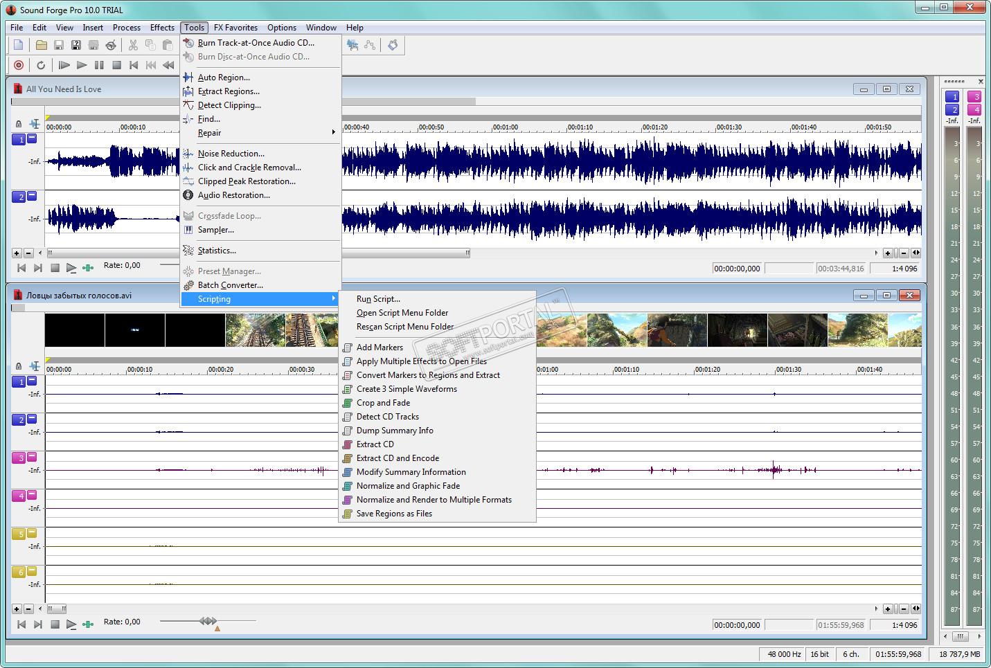Select Noise Reduction from Tools menu
This screenshot has width=991, height=668.
click(231, 154)
